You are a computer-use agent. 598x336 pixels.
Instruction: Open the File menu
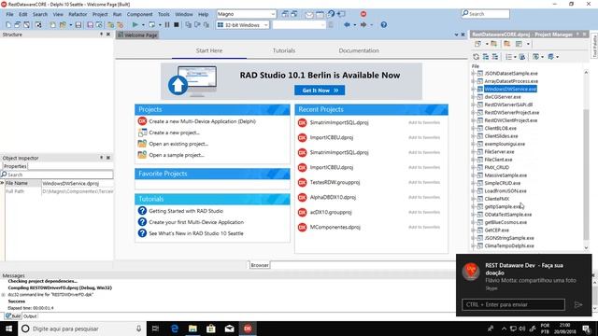(9, 14)
